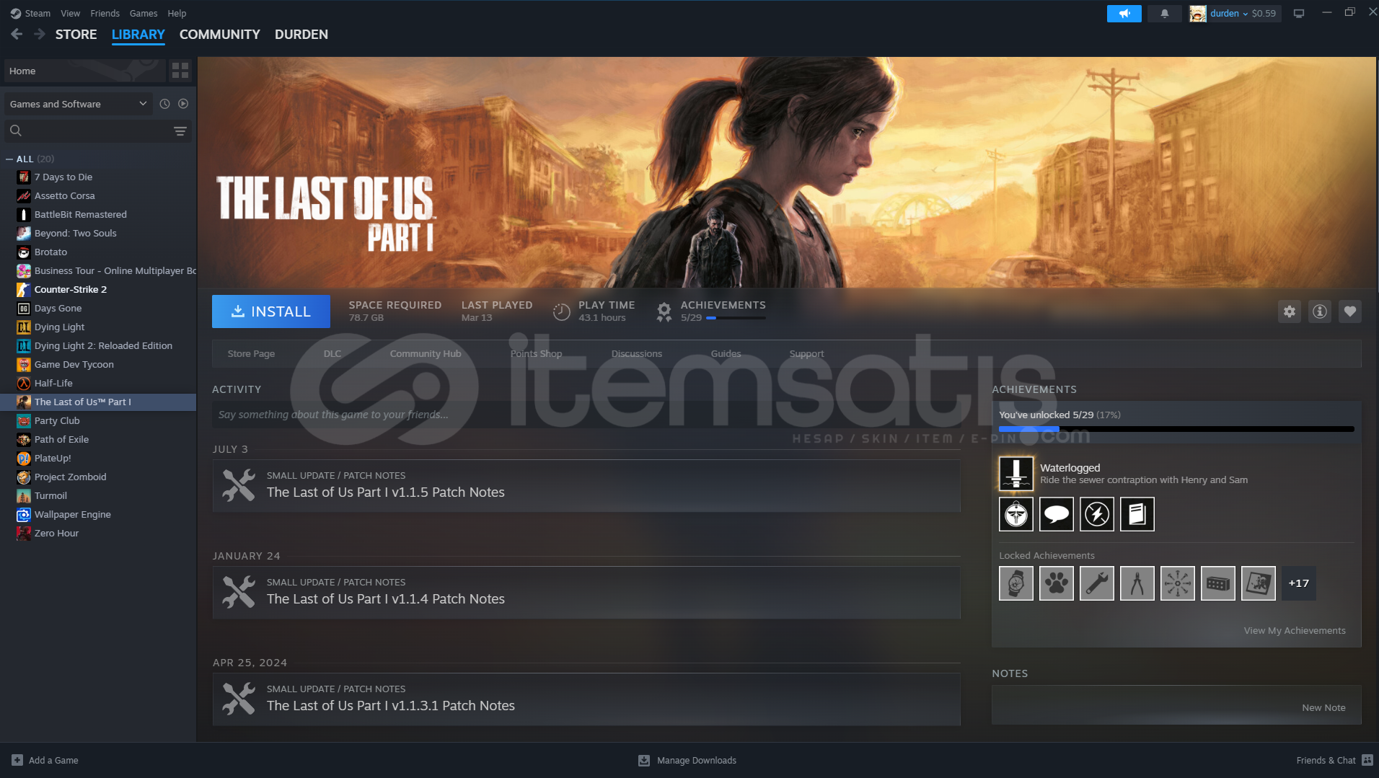This screenshot has width=1379, height=778.
Task: Click the starburst locked achievement icon
Action: point(1178,583)
